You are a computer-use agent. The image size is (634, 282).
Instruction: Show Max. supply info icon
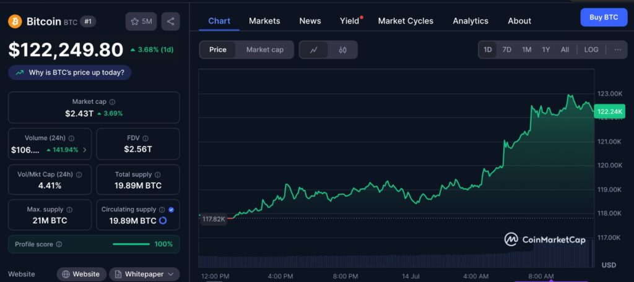click(x=69, y=210)
